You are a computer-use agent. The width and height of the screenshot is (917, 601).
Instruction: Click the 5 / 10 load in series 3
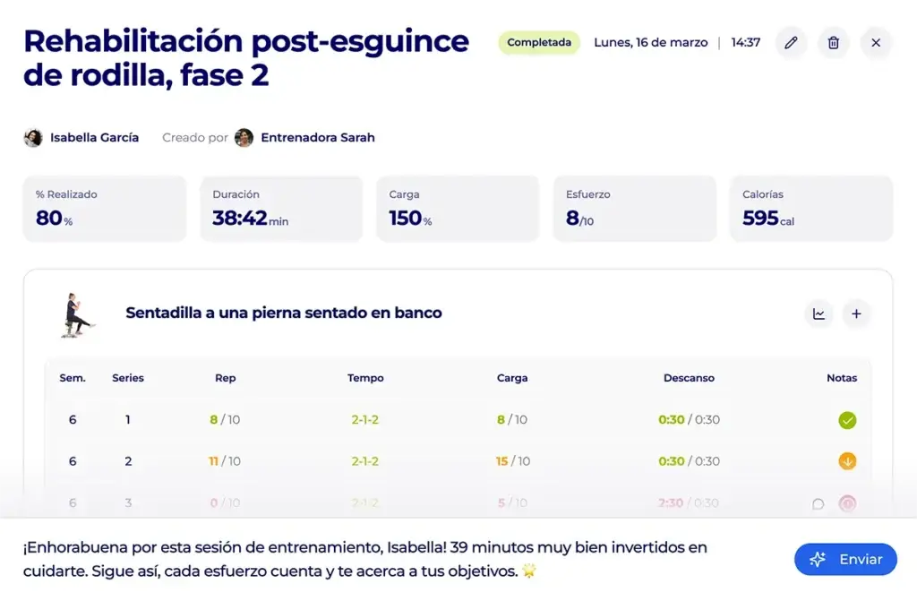tap(512, 502)
